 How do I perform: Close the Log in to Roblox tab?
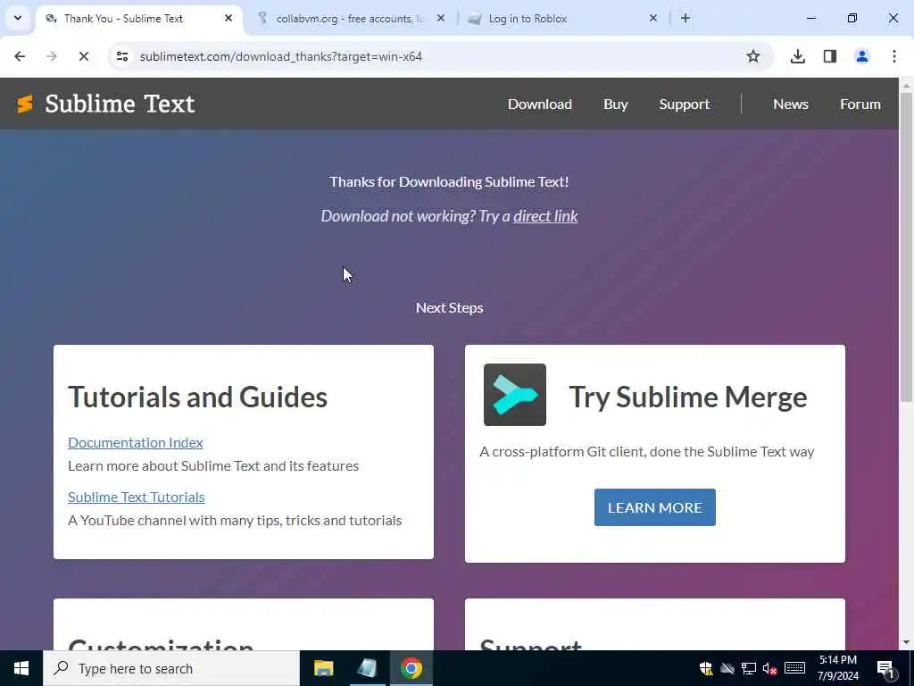pos(653,19)
